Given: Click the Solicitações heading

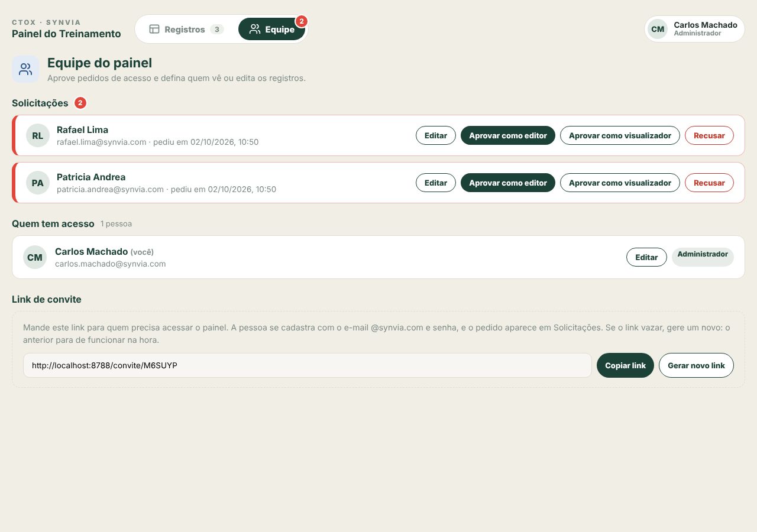Looking at the screenshot, I should point(40,103).
